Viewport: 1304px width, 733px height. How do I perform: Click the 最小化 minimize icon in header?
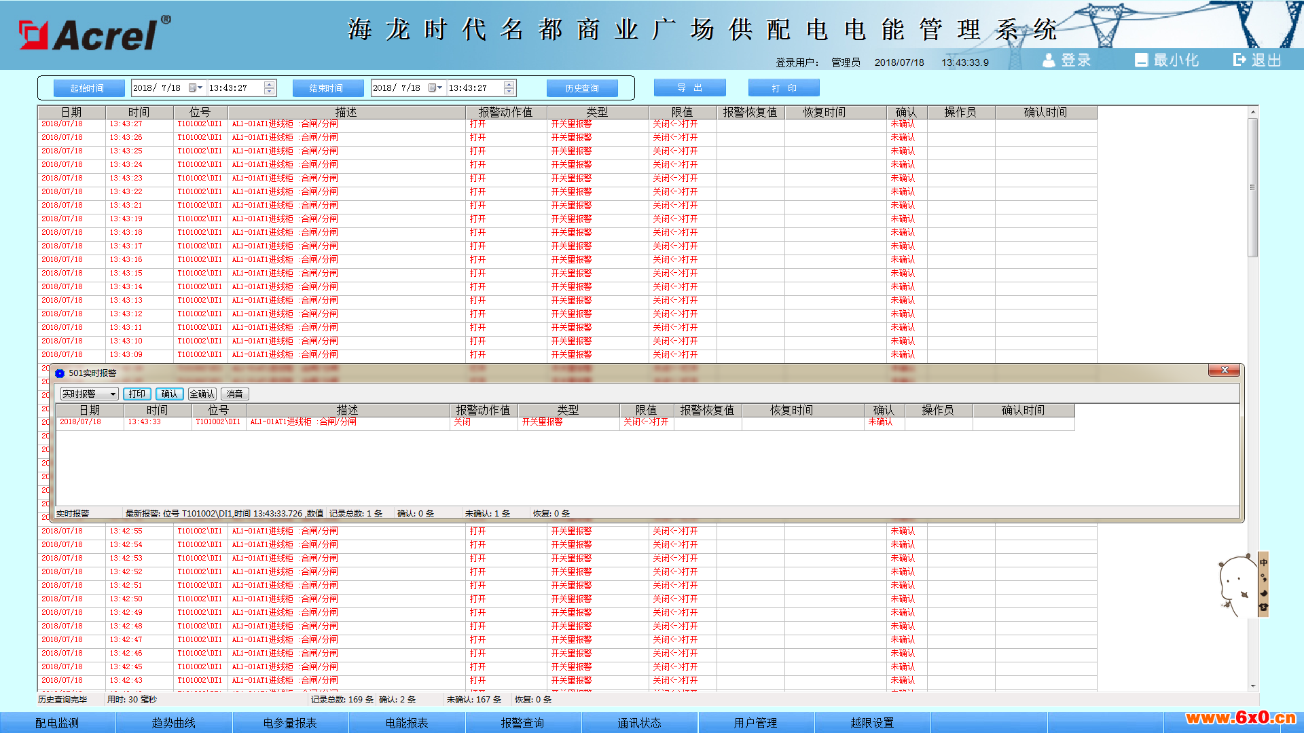[1142, 60]
